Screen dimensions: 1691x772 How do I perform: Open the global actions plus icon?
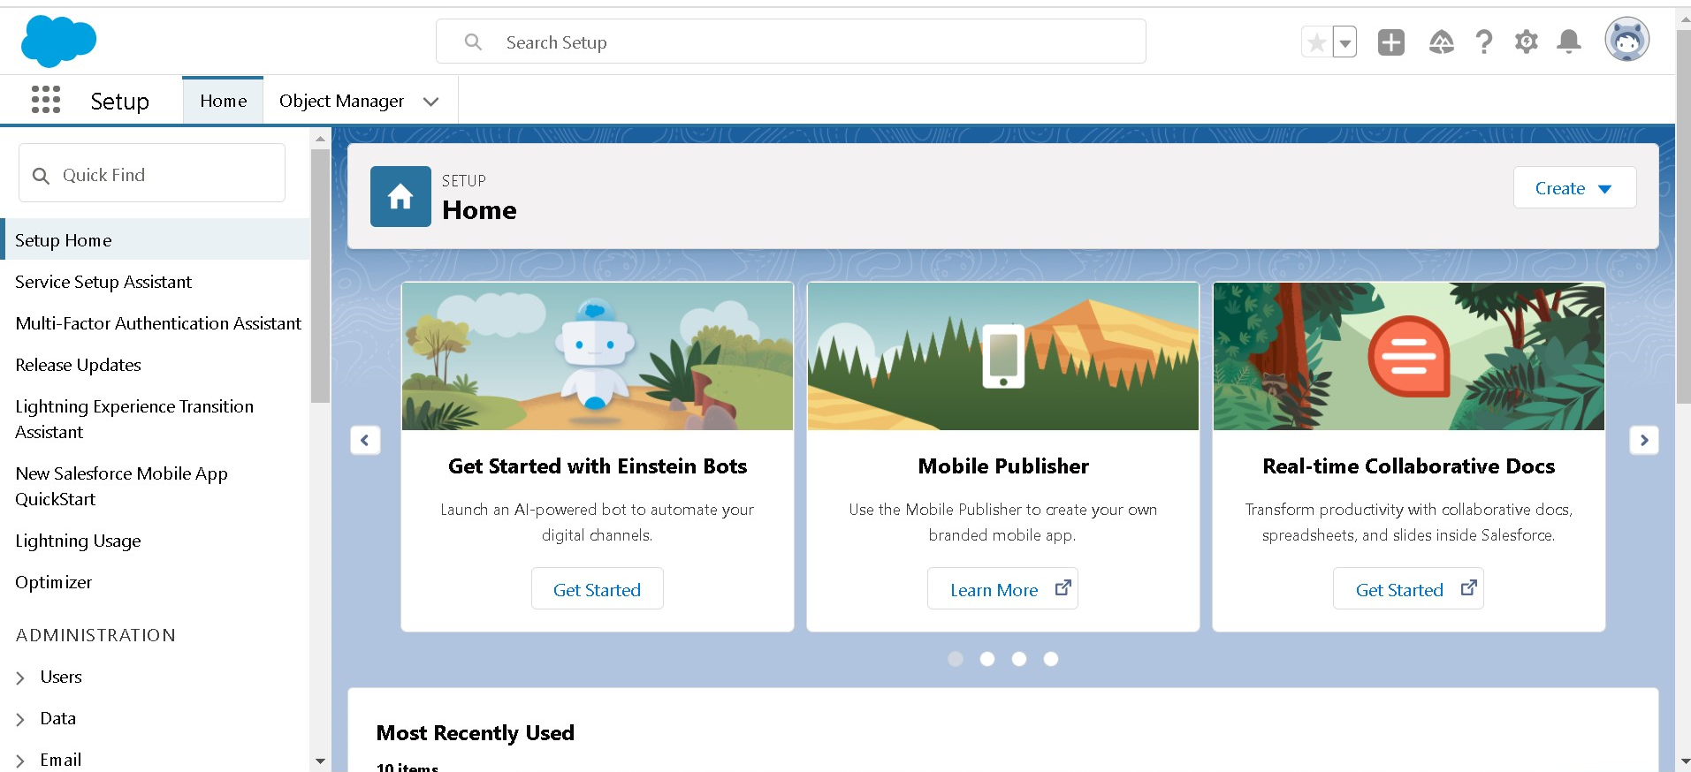coord(1391,42)
